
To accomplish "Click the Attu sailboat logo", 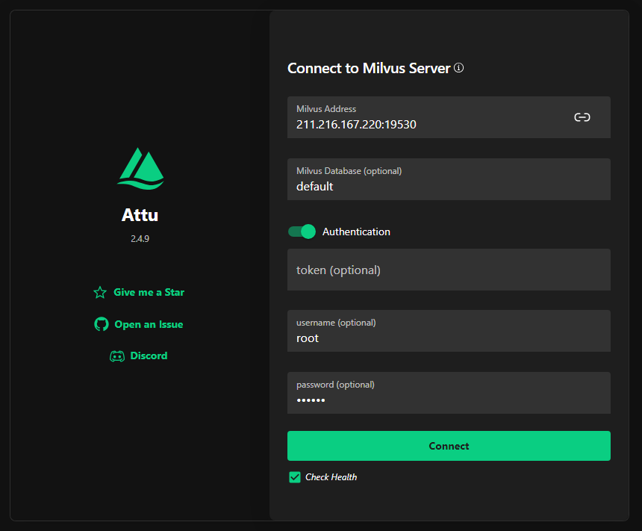I will (140, 168).
